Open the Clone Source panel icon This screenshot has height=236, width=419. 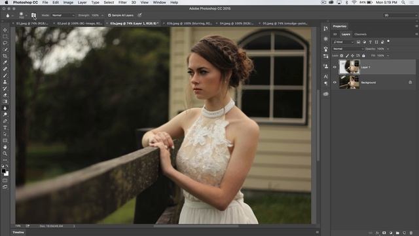pyautogui.click(x=325, y=66)
